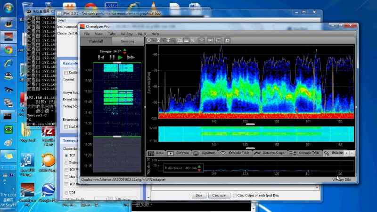Open Chrome from the taskbar
Viewport: 377px width, 212px height.
[8, 50]
